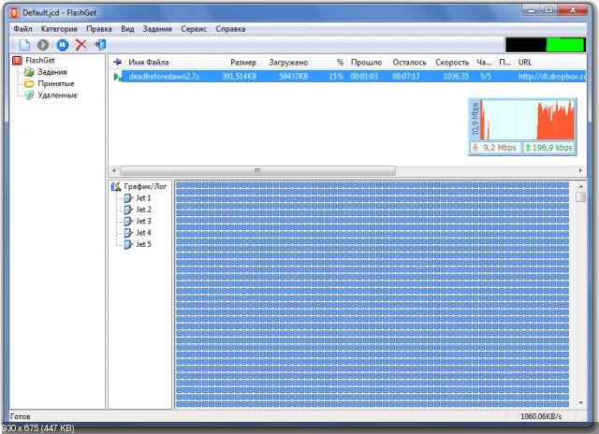This screenshot has height=434, width=599.
Task: Click the Start download toolbar icon
Action: pos(43,45)
